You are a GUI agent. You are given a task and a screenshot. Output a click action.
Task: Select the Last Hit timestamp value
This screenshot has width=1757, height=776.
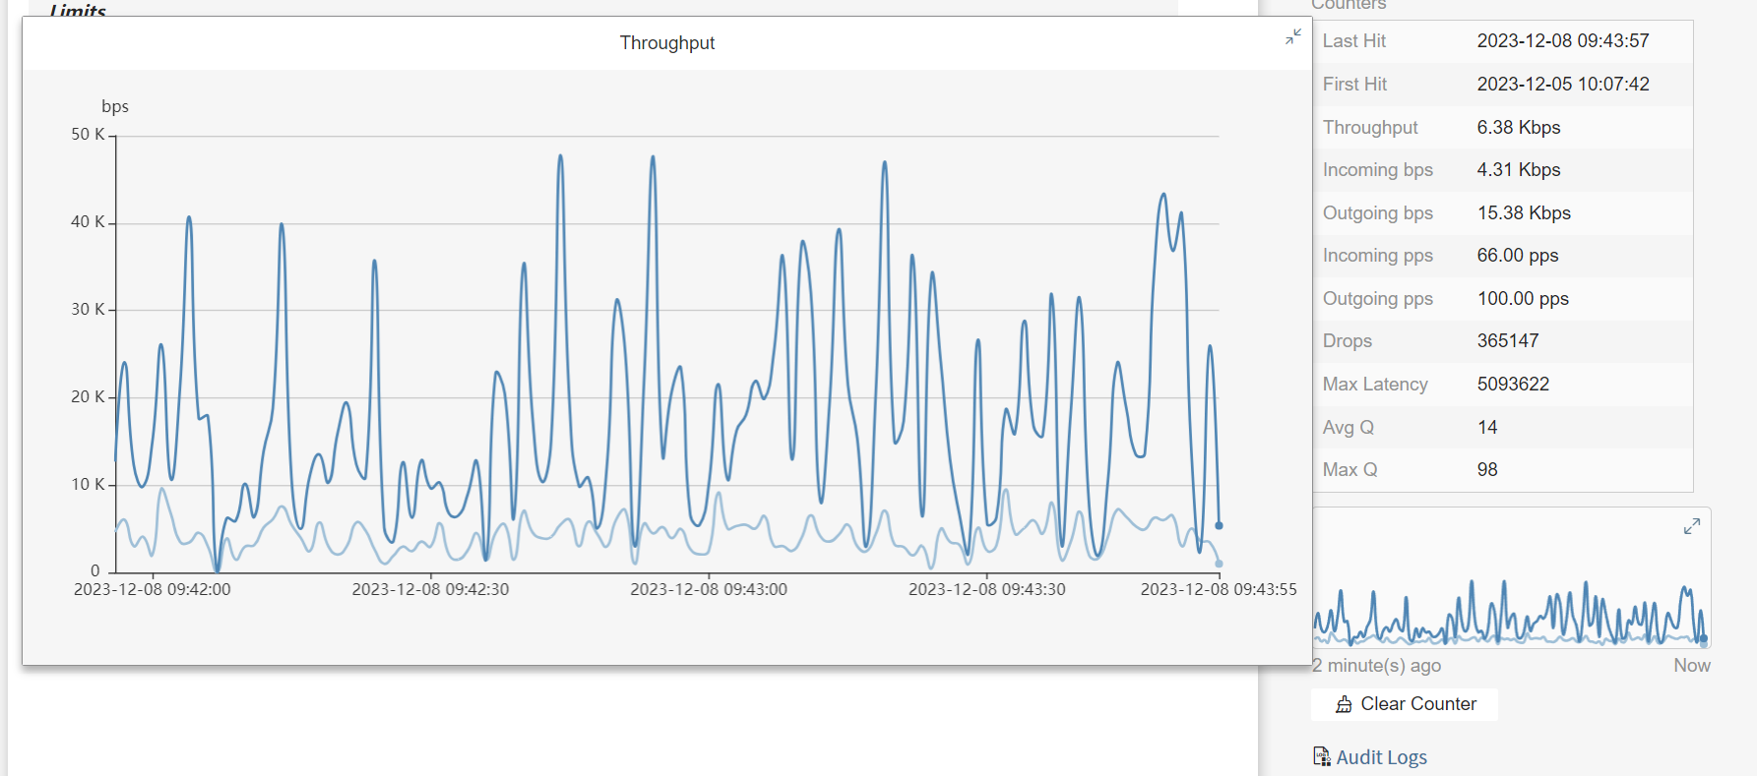1562,41
